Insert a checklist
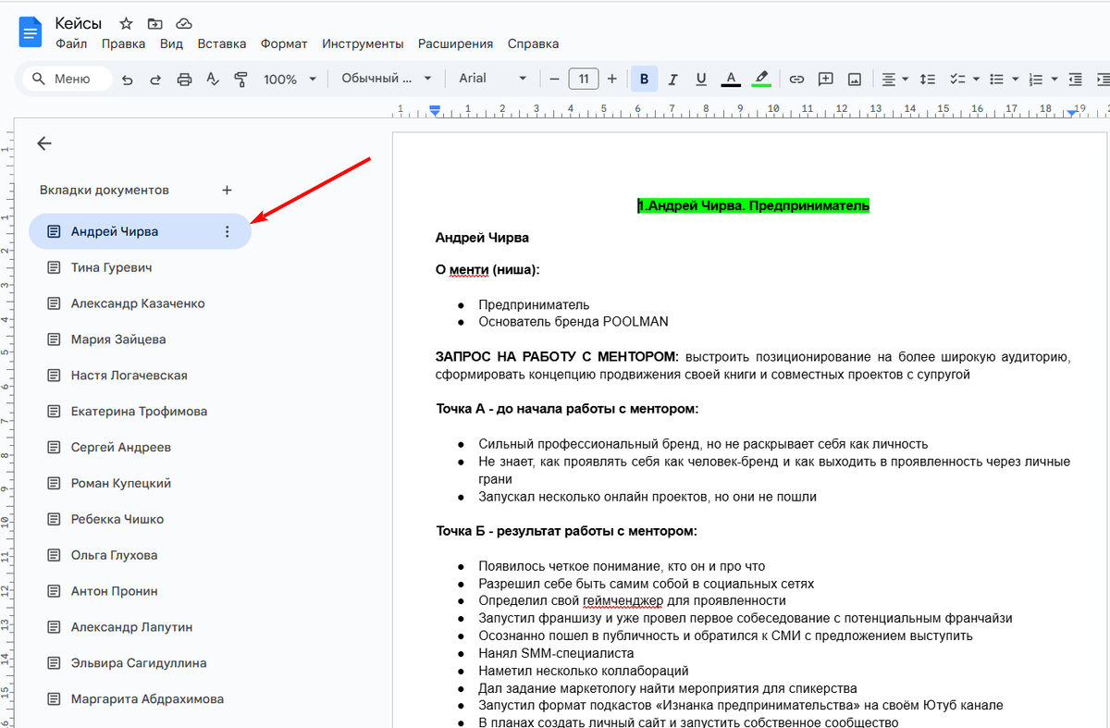The height and width of the screenshot is (728, 1110). (x=957, y=79)
